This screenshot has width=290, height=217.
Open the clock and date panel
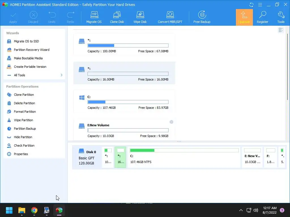pos(270,210)
